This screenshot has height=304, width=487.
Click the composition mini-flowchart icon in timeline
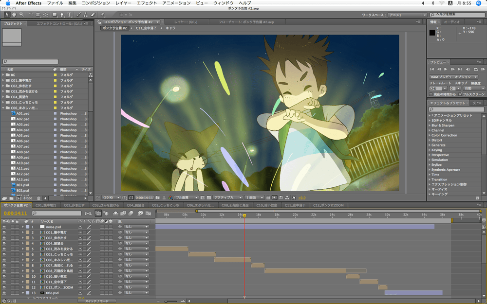click(88, 213)
